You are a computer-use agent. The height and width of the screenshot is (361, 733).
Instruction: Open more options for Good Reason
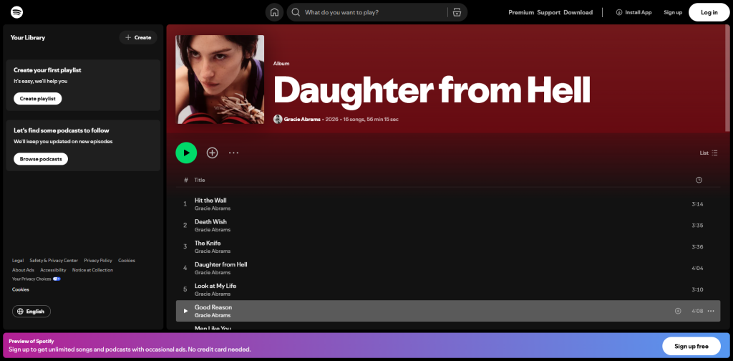point(711,311)
